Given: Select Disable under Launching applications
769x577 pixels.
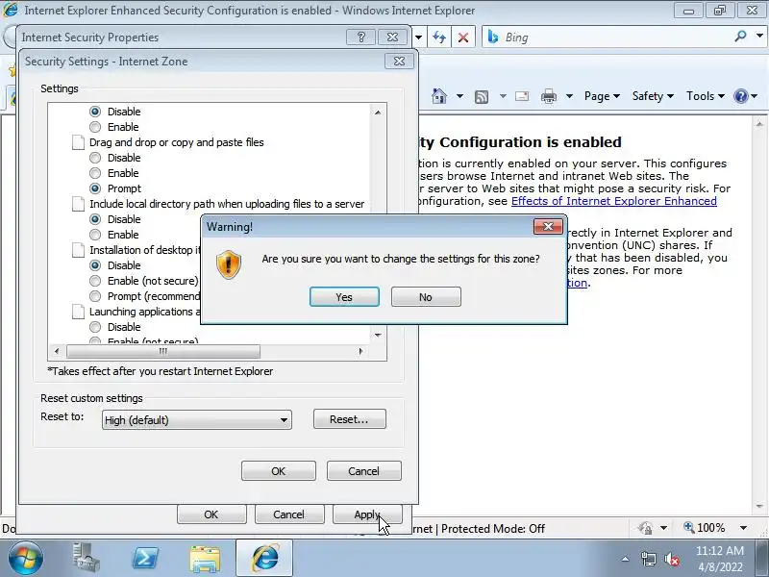Looking at the screenshot, I should pos(95,327).
